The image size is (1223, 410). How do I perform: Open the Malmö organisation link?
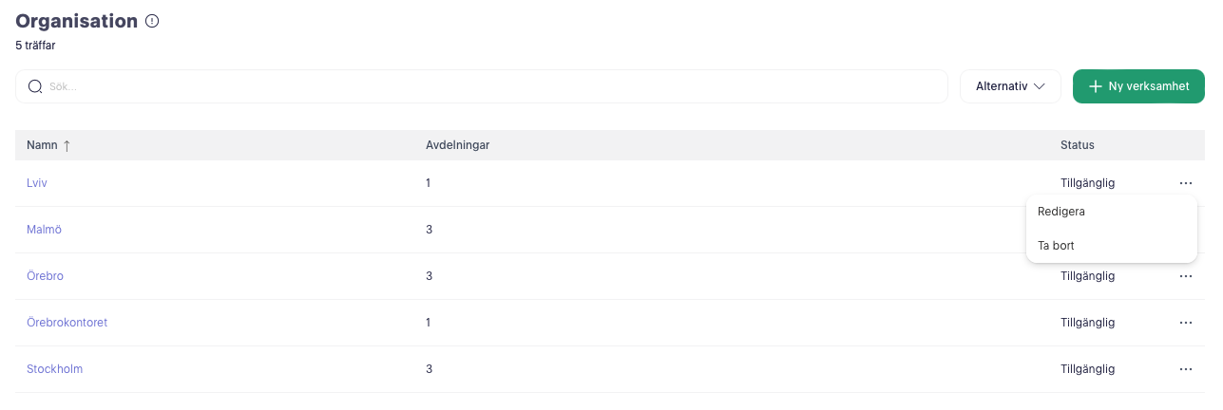click(44, 230)
